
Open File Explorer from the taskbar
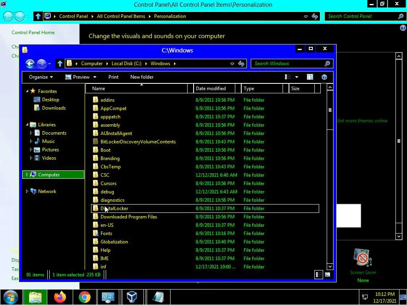click(x=35, y=297)
